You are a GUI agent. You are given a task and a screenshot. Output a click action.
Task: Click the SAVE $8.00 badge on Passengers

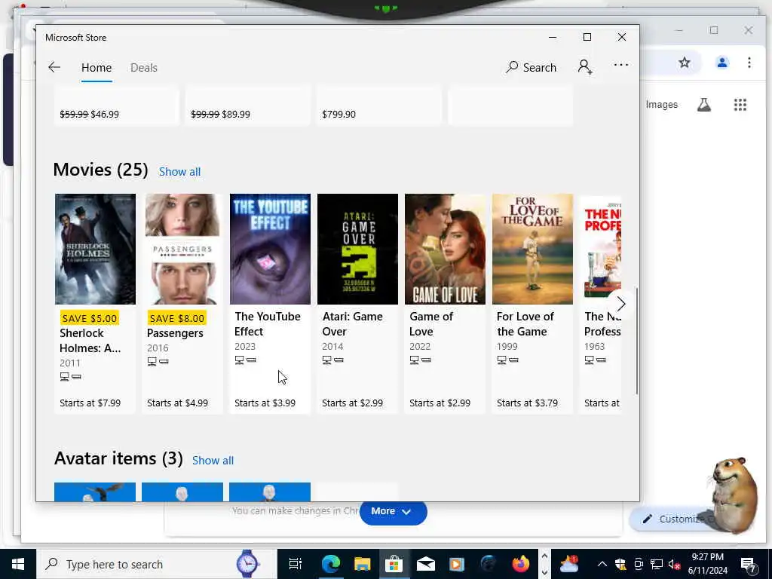coord(176,318)
